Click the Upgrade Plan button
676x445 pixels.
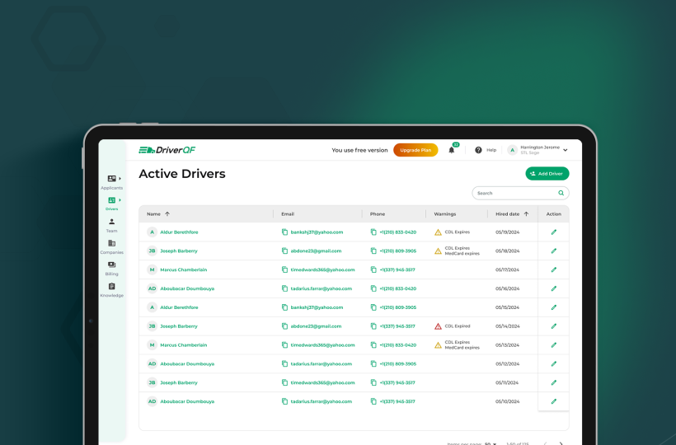point(415,150)
